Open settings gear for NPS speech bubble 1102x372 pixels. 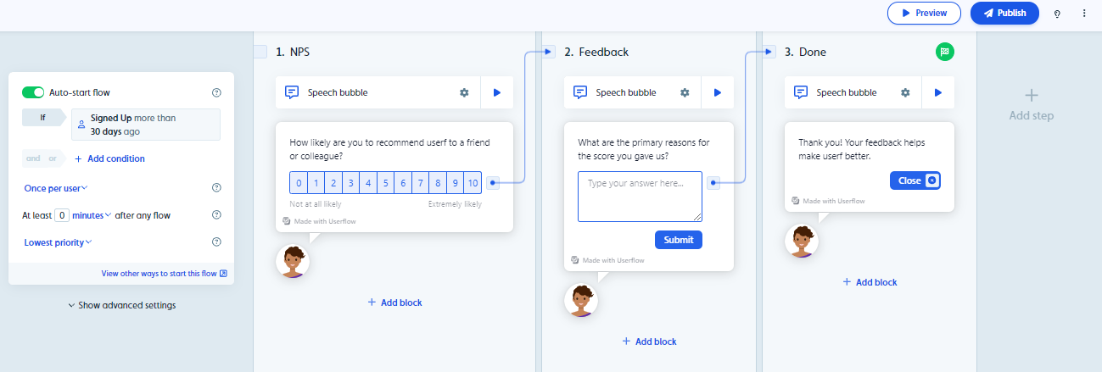(464, 92)
